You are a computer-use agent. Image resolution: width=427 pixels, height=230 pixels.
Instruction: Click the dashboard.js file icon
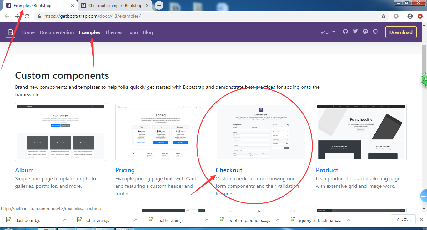click(x=8, y=220)
